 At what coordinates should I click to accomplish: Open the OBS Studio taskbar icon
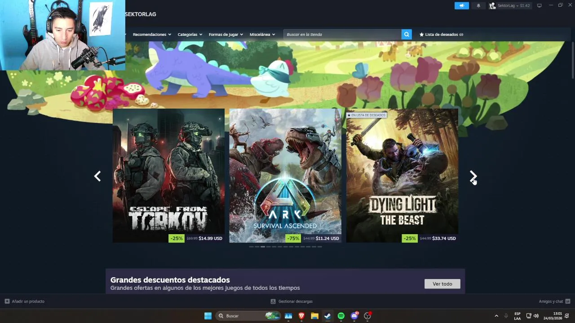pos(367,316)
